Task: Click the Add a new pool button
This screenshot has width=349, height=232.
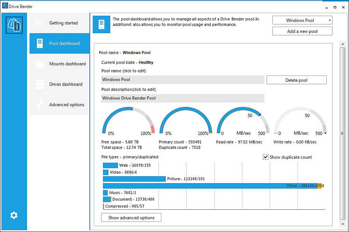Action: (x=302, y=31)
